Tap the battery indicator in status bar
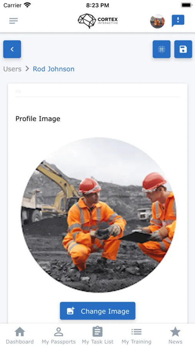This screenshot has height=346, width=195. click(187, 5)
